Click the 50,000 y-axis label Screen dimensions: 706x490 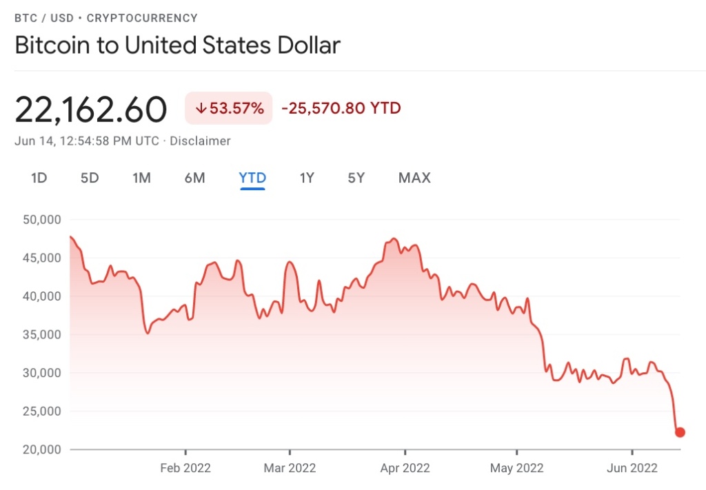click(43, 220)
